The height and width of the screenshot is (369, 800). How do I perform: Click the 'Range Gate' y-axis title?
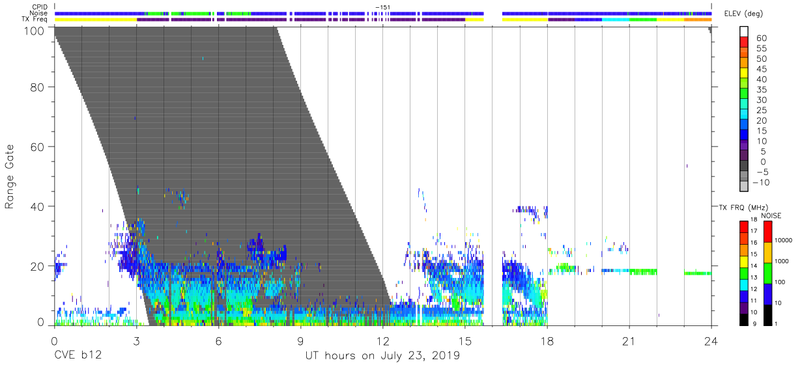click(x=10, y=178)
